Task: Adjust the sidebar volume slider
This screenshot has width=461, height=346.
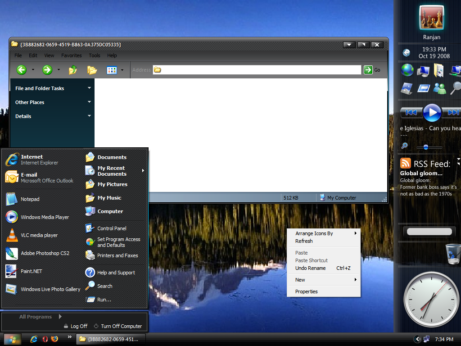Action: [x=426, y=147]
